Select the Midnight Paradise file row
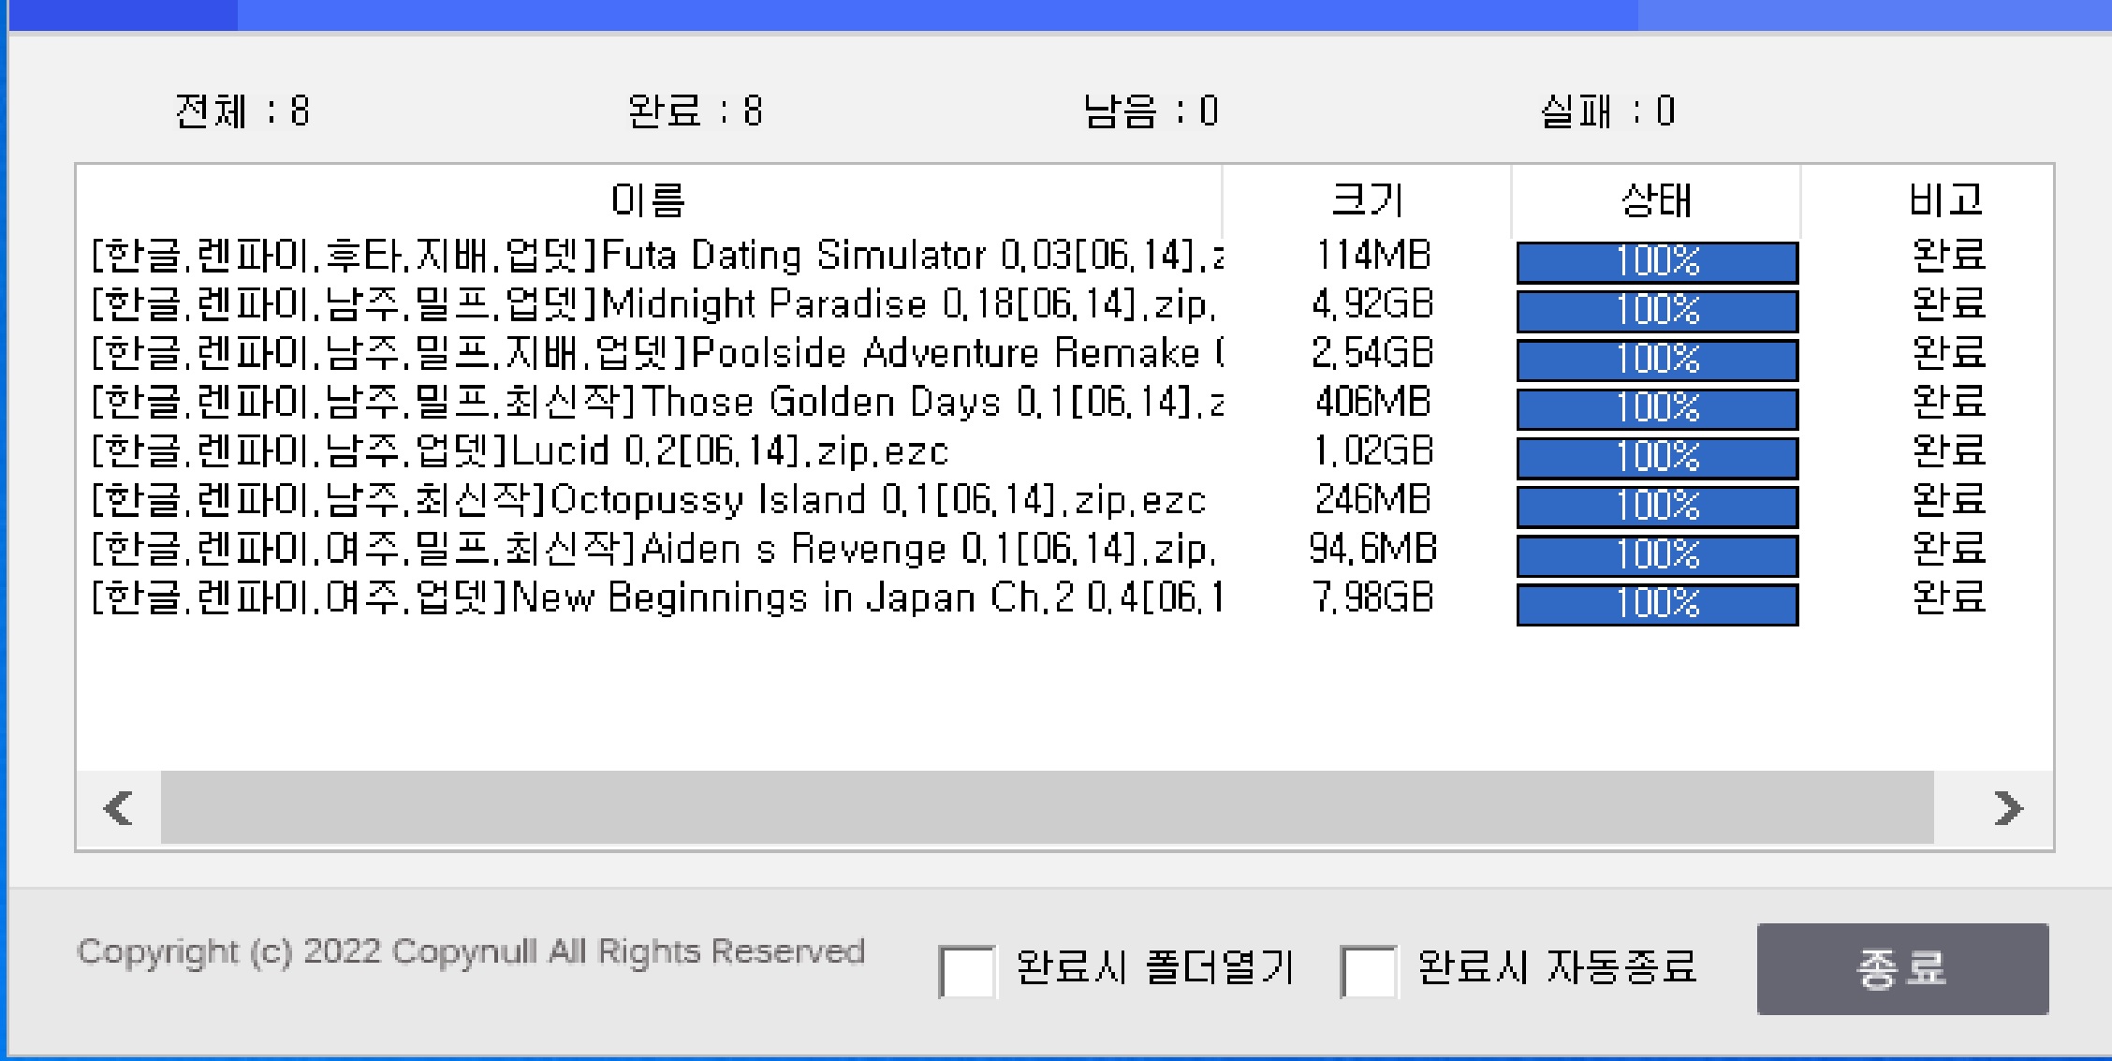Viewport: 2112px width, 1061px height. (x=655, y=304)
